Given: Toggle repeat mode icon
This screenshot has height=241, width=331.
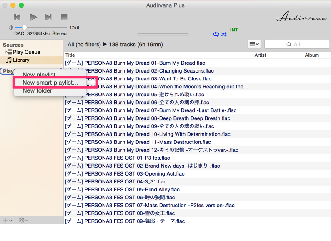Looking at the screenshot, I should pos(216,34).
